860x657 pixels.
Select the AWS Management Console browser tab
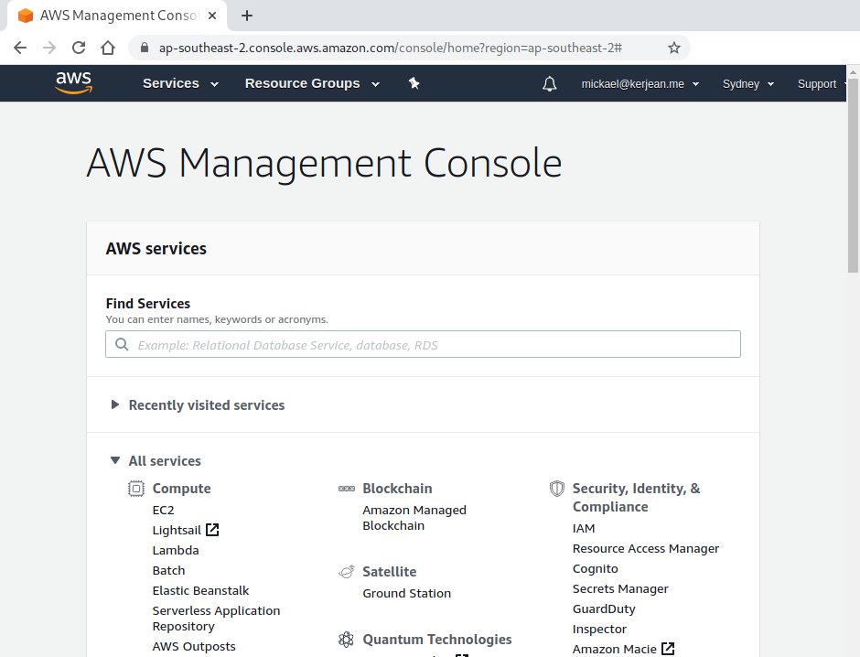[117, 16]
